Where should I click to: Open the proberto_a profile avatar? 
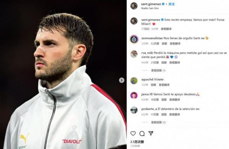pyautogui.click(x=134, y=110)
